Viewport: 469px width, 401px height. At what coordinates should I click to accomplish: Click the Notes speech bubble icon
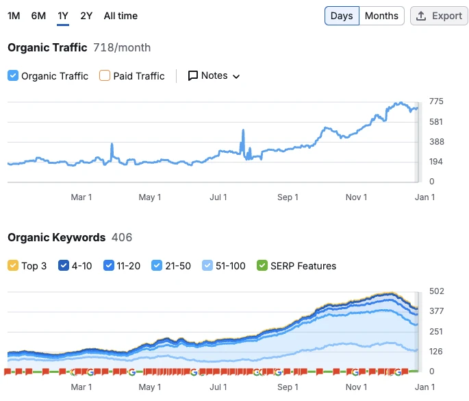pos(193,76)
